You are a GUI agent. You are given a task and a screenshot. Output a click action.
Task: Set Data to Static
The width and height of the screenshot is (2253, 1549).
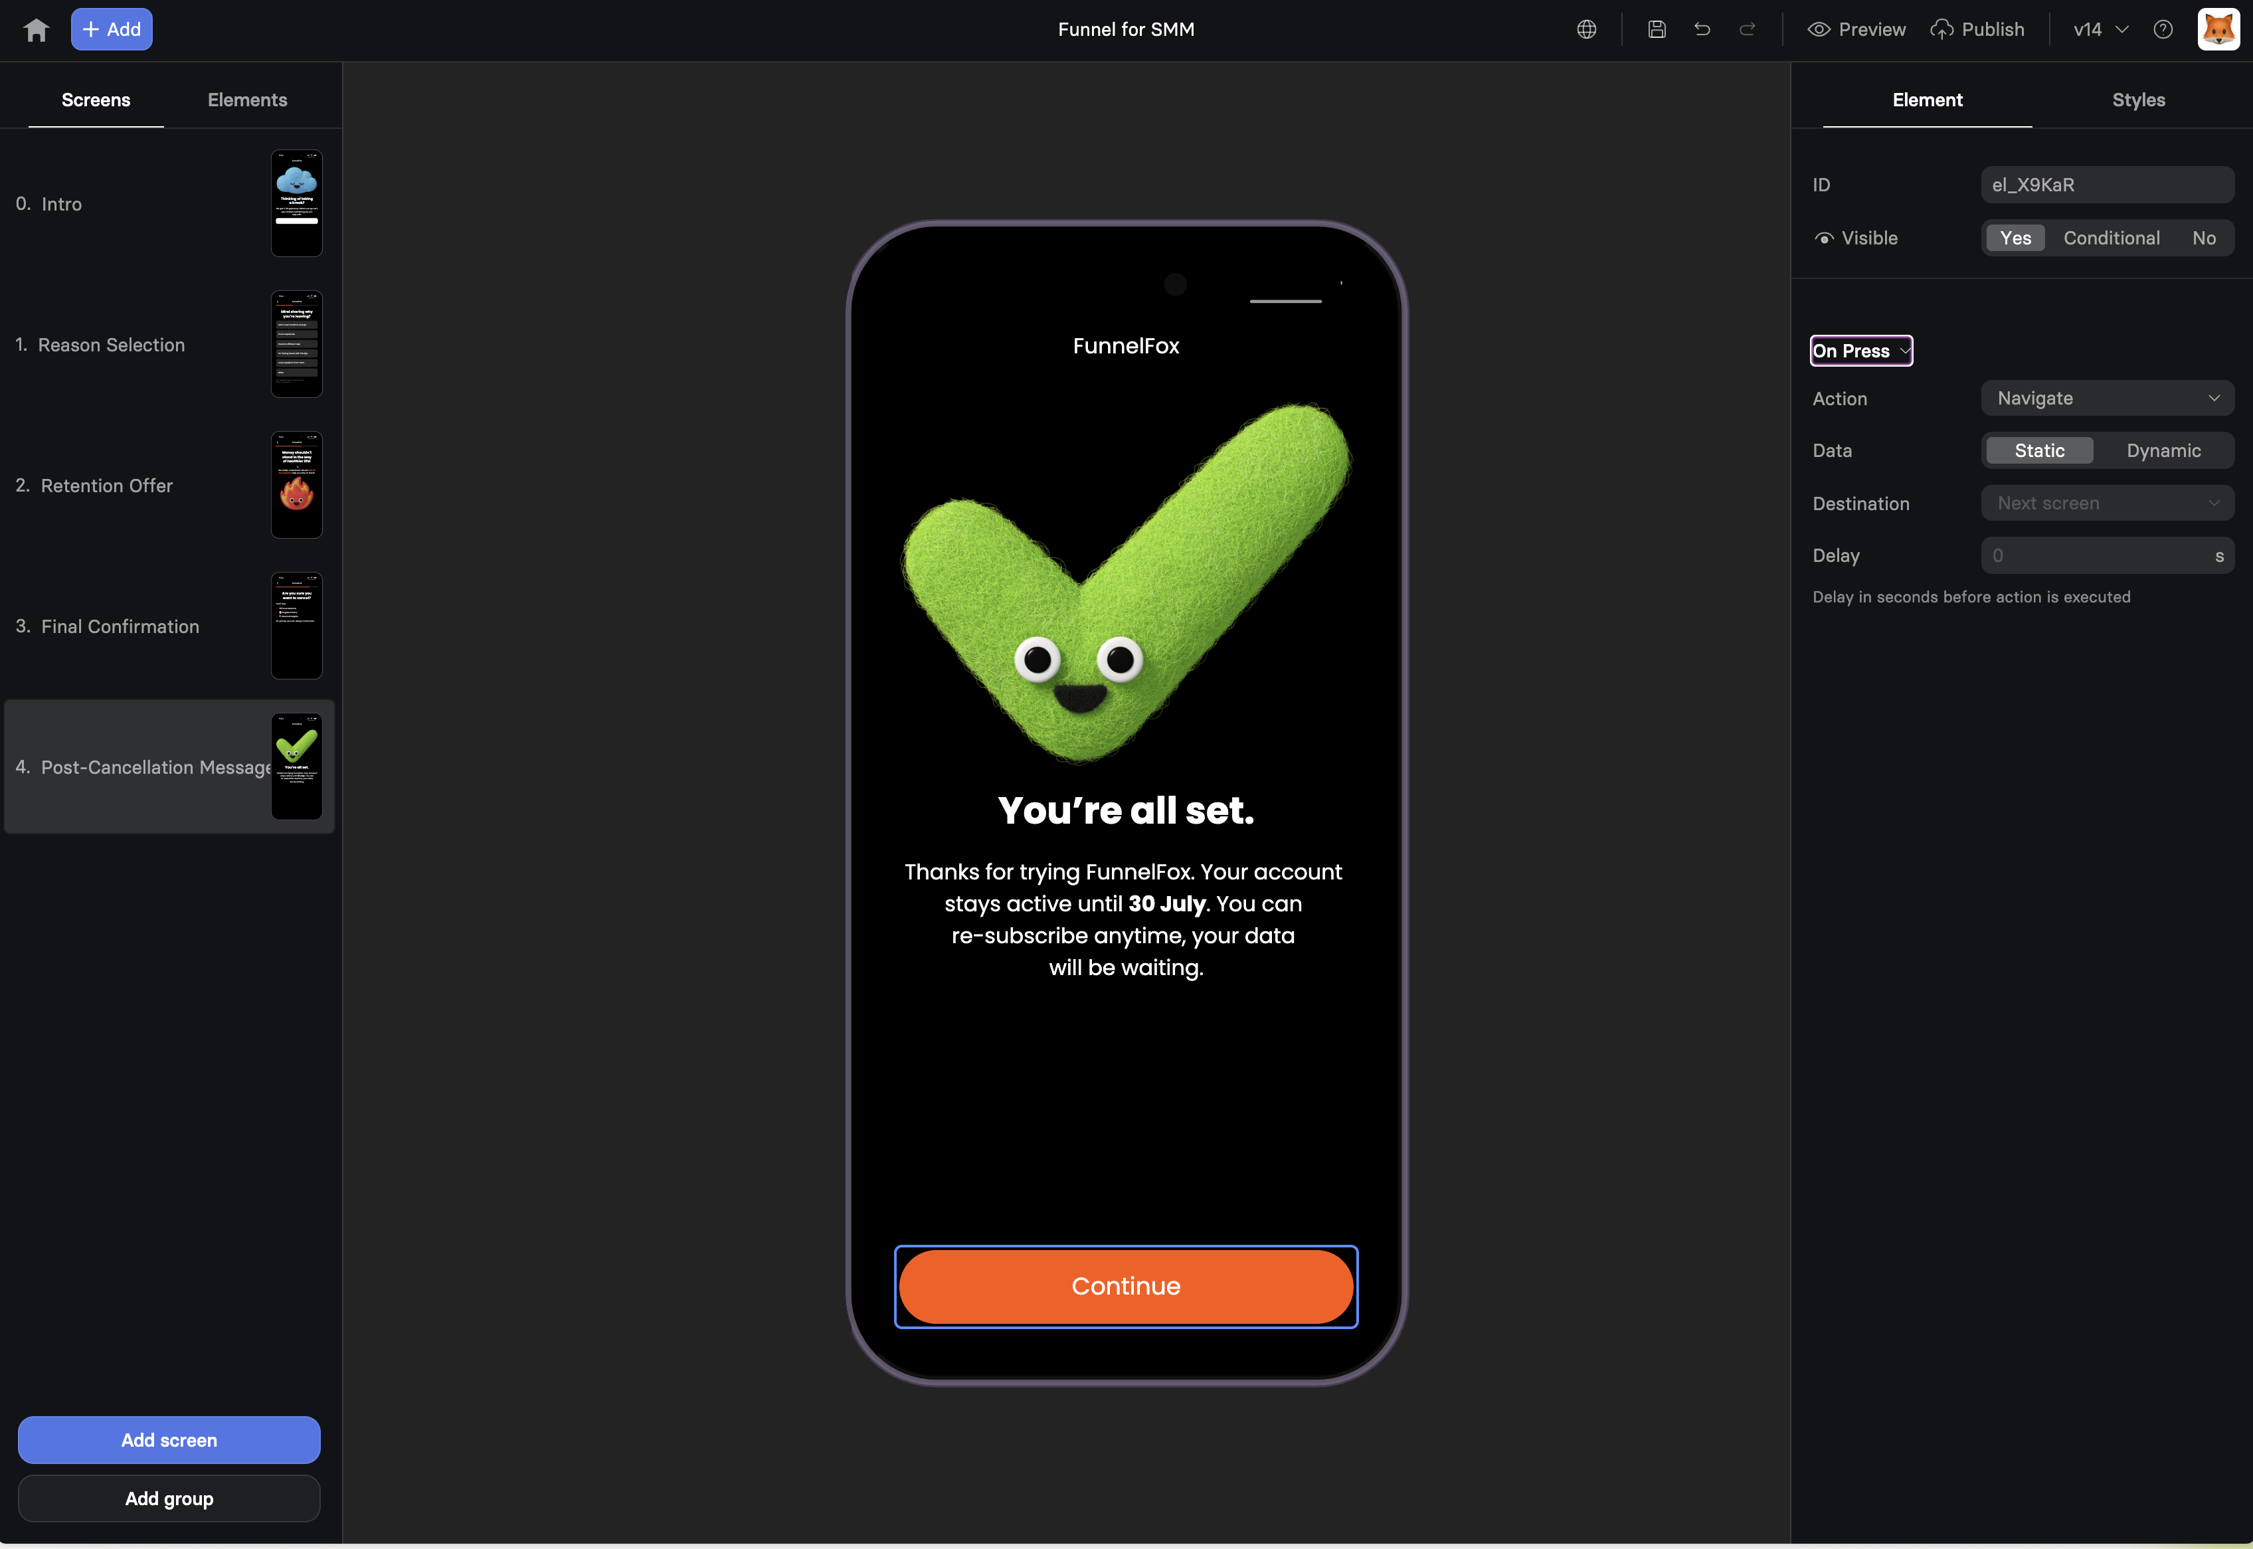point(2040,450)
